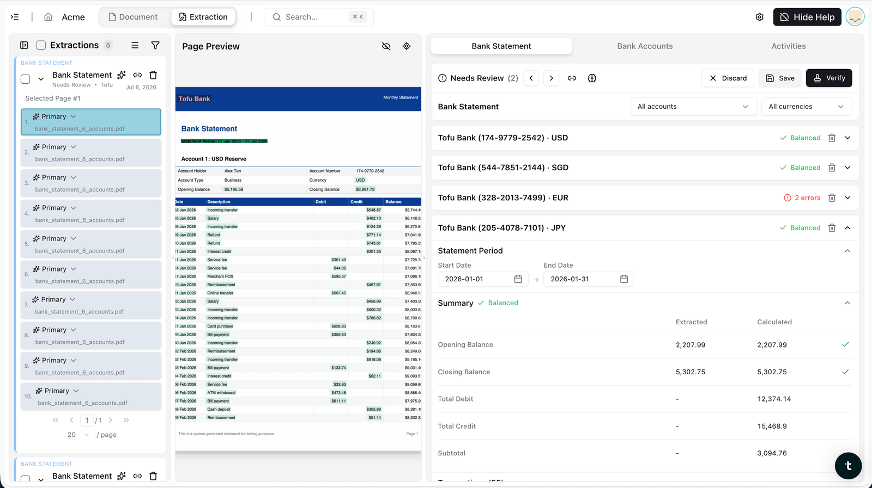The width and height of the screenshot is (872, 488).
Task: Click the link icon on the first Bank Statement
Action: (x=137, y=75)
